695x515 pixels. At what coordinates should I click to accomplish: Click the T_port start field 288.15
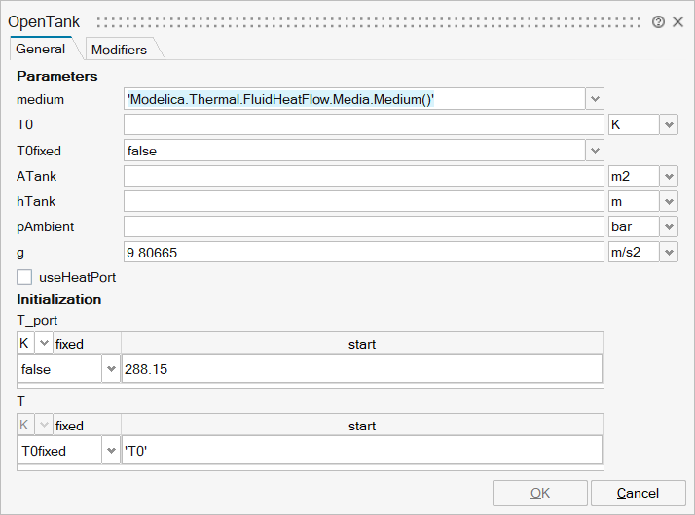(361, 369)
